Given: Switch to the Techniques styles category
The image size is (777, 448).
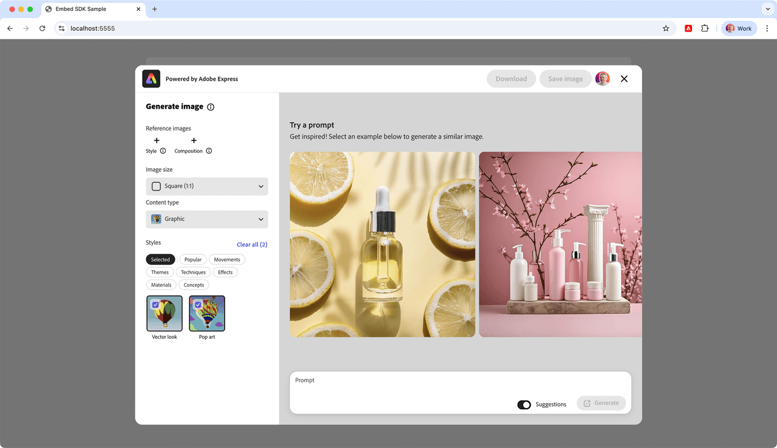Looking at the screenshot, I should pos(193,273).
